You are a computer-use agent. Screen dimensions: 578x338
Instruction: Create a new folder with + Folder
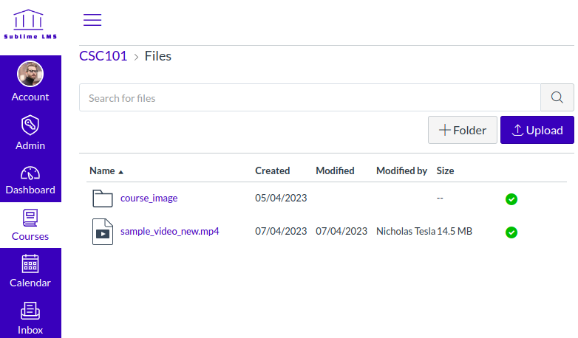[x=463, y=130]
